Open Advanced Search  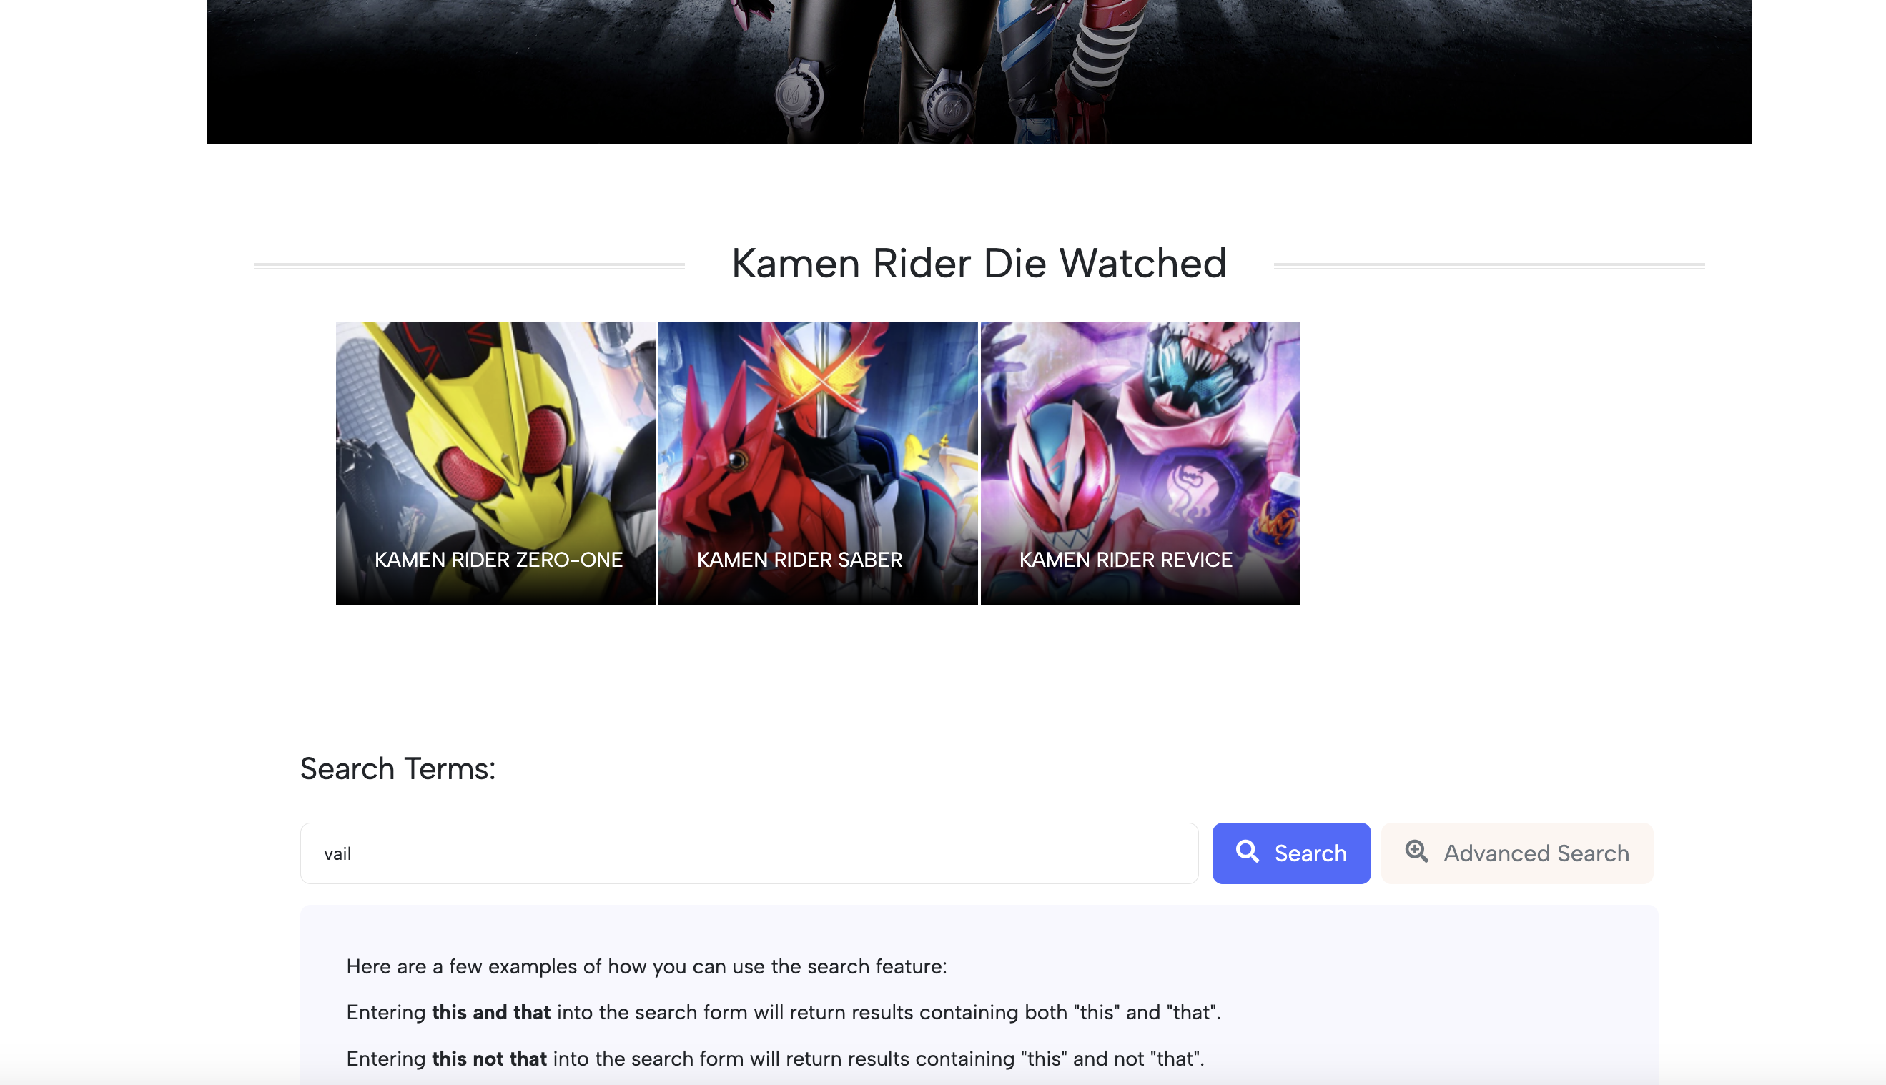point(1517,853)
